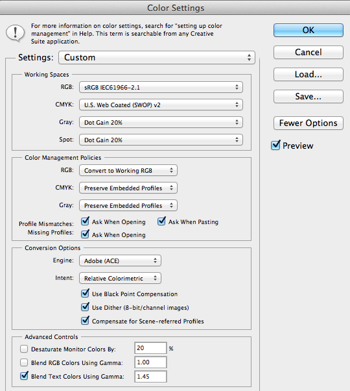Open the Settings preset dropdown showing Custom
350x391 pixels.
(157, 58)
